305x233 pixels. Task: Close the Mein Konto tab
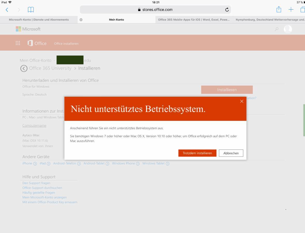pyautogui.click(x=81, y=20)
